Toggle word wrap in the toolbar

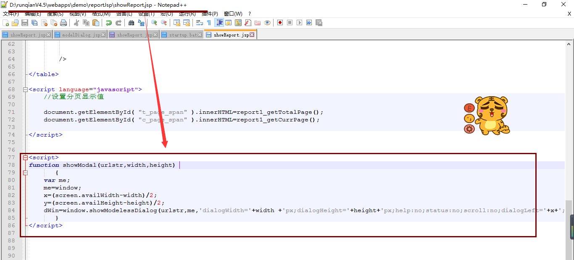pyautogui.click(x=200, y=23)
